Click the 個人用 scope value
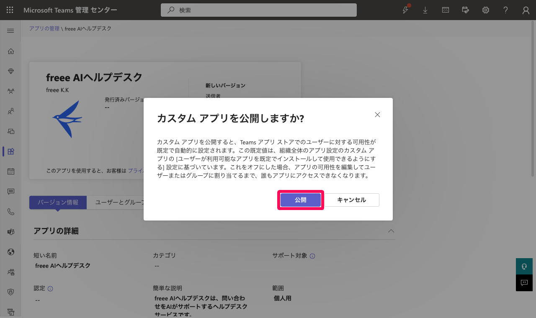 (x=283, y=299)
